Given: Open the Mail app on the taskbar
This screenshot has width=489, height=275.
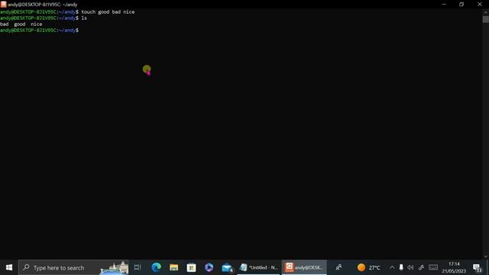Looking at the screenshot, I should click(x=227, y=267).
